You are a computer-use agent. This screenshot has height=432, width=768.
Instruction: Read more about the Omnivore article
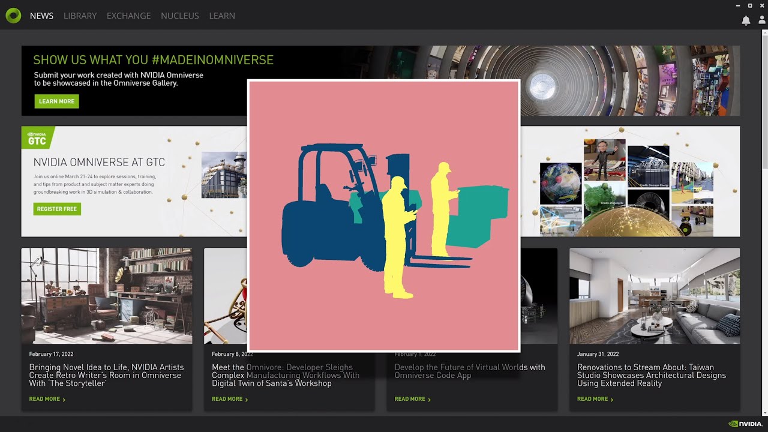[x=230, y=399]
